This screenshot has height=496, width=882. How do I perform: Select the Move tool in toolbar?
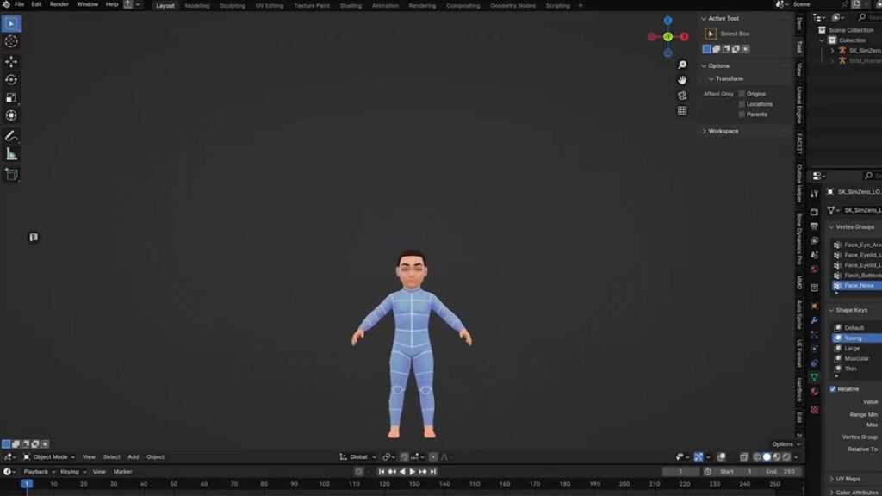coord(11,61)
